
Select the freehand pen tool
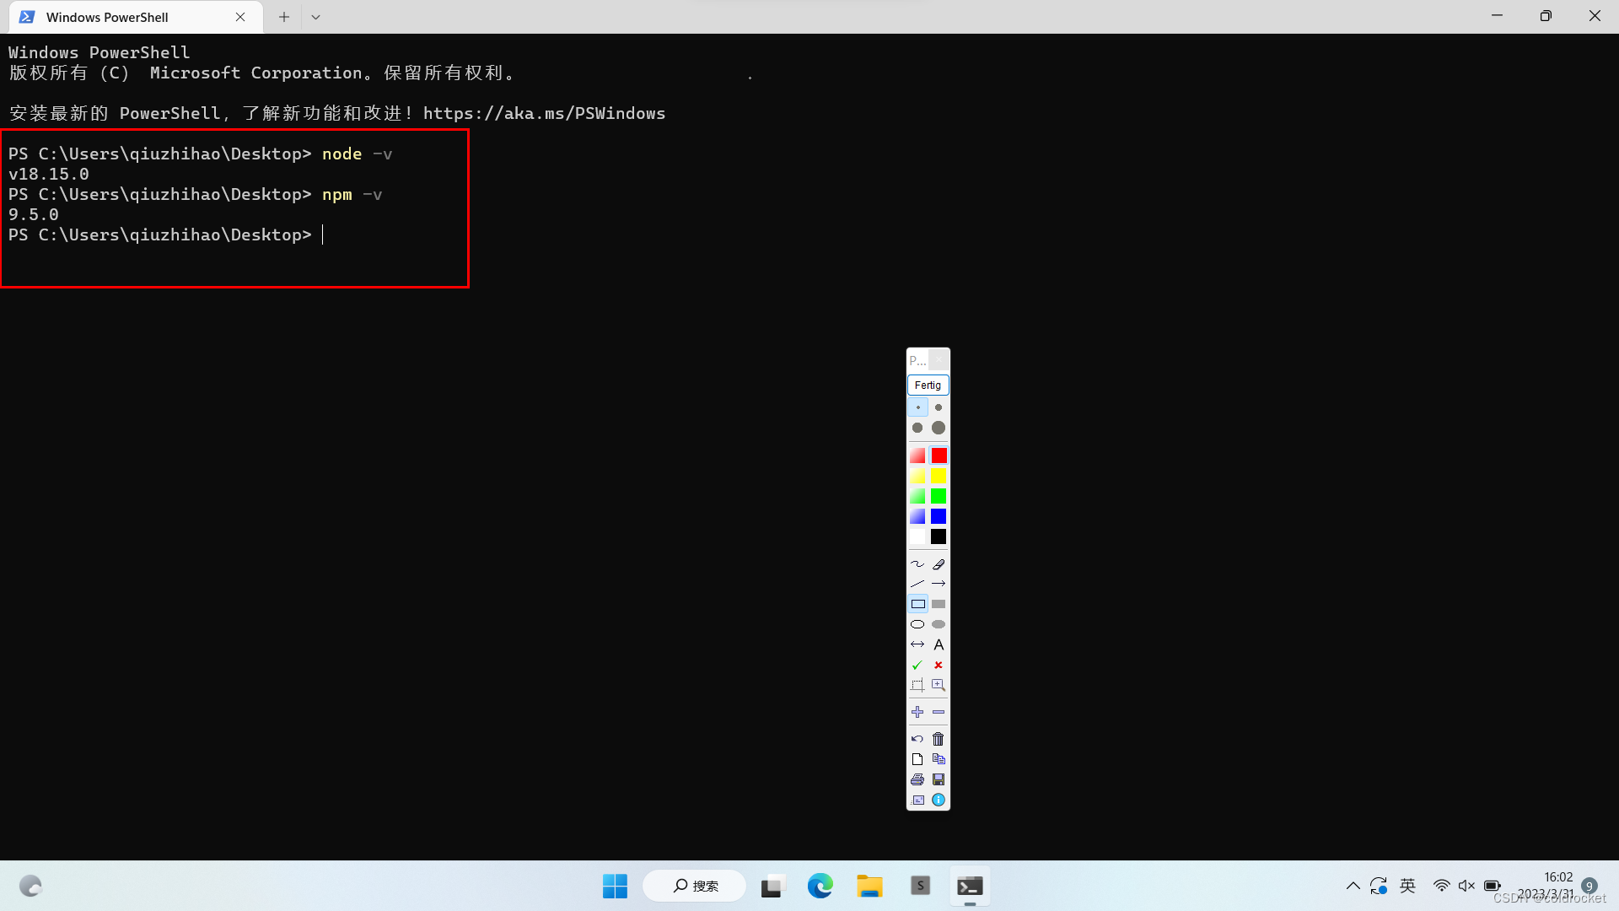[917, 563]
